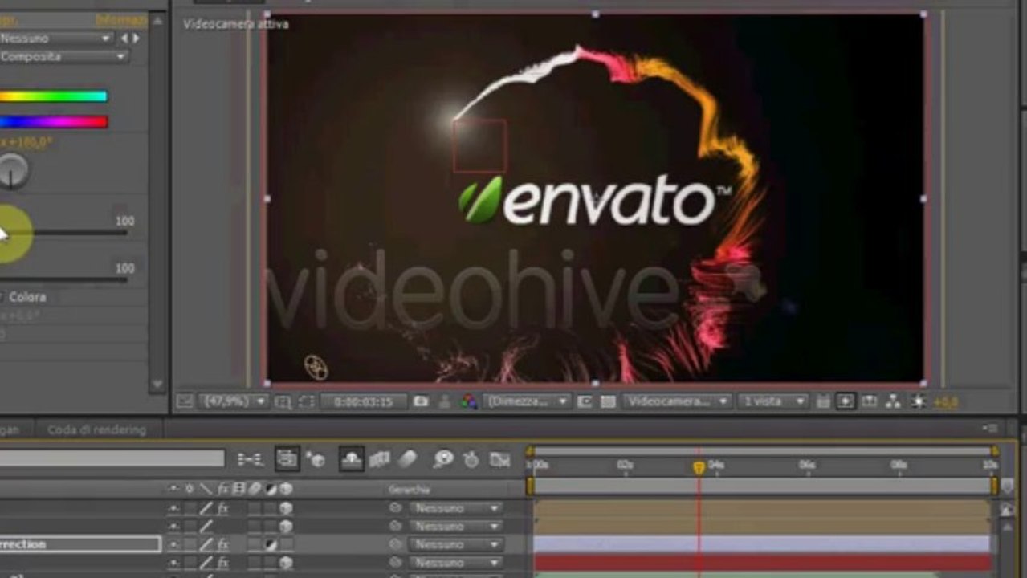Enable Frame Blending for the composition

(379, 459)
